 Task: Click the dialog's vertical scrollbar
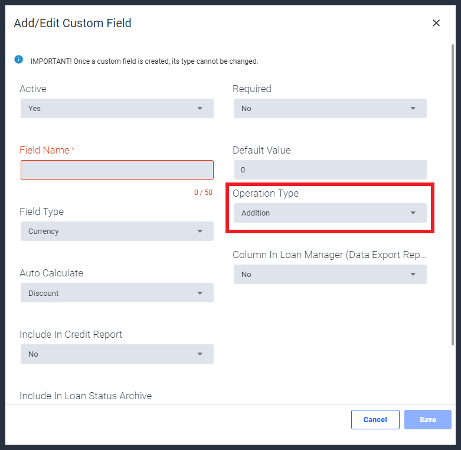(453, 195)
